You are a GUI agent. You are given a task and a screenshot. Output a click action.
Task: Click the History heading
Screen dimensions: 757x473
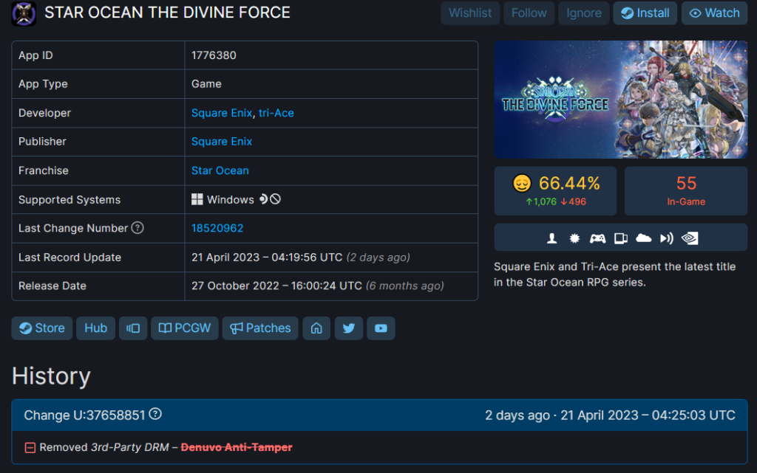point(51,376)
